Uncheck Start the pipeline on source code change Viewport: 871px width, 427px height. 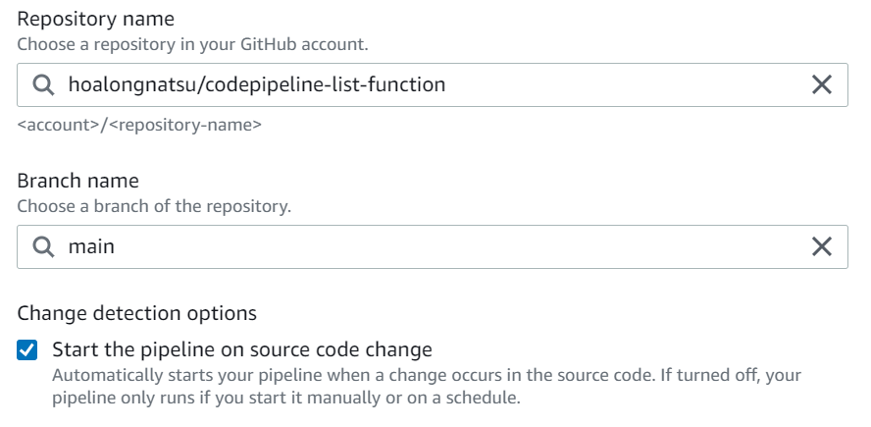(28, 350)
